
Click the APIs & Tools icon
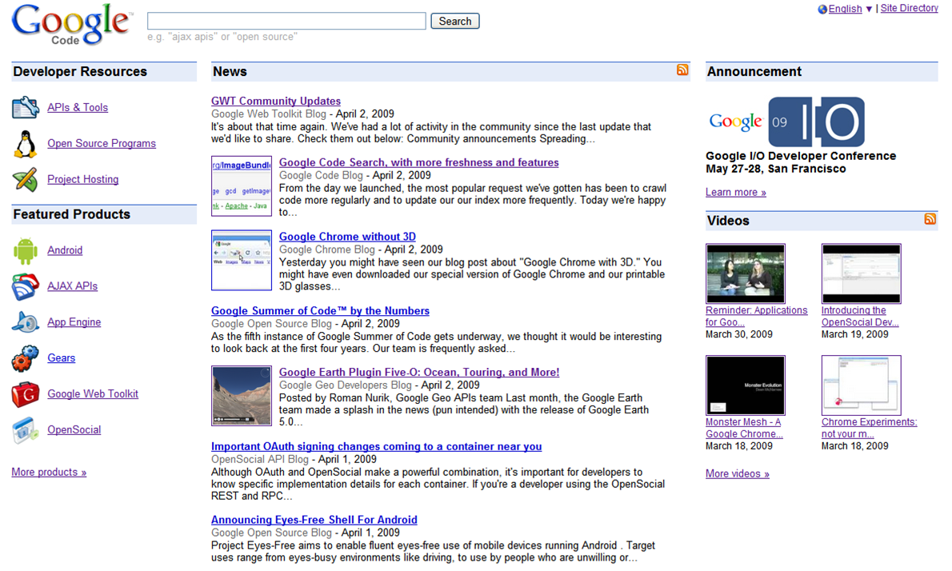(26, 107)
